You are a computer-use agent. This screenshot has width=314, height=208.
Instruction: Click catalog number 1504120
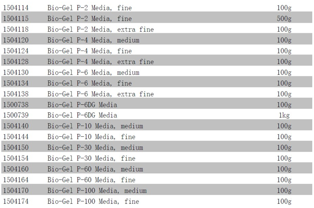(x=16, y=40)
